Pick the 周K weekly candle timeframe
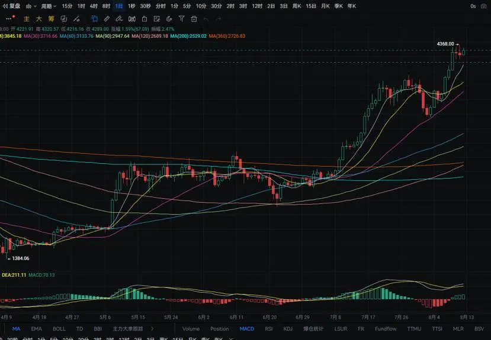Image resolution: width=491 pixels, height=340 pixels. [297, 7]
